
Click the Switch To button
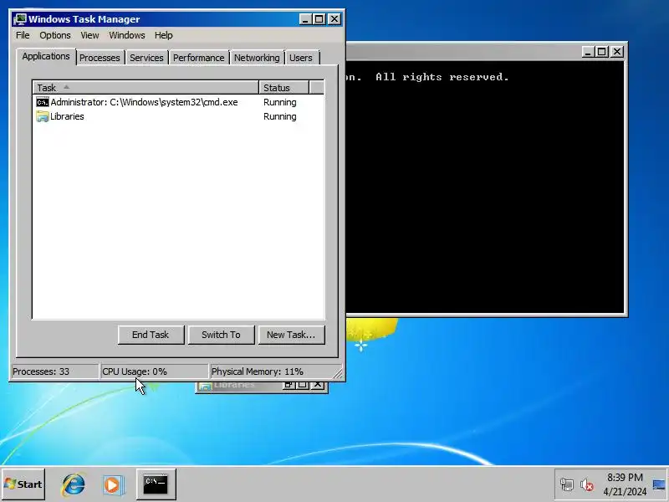pyautogui.click(x=221, y=335)
